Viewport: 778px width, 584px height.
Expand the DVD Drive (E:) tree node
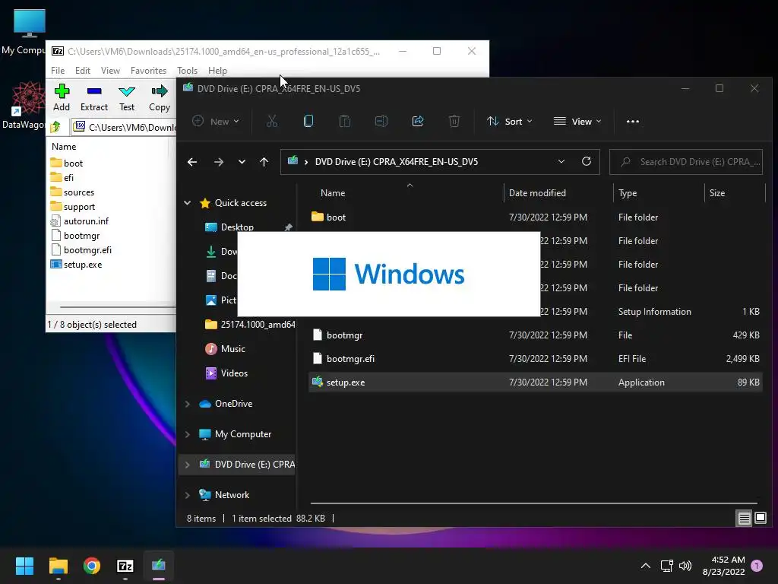point(188,465)
